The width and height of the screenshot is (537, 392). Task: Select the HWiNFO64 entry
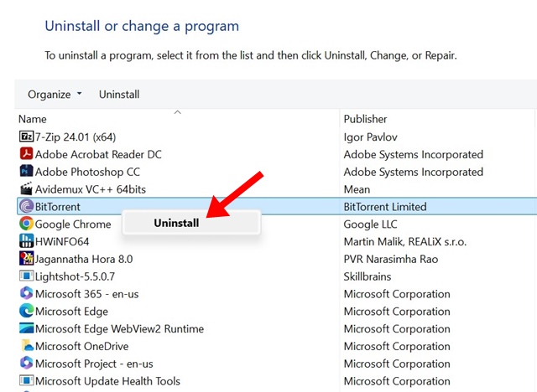62,241
